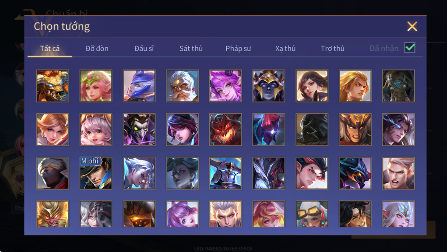
Task: Choose the pink-haired flower crown hero
Action: click(96, 86)
